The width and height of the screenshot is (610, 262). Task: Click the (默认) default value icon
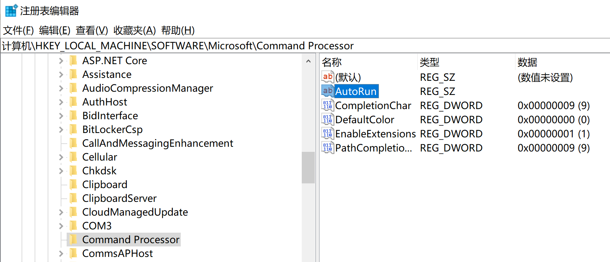(x=327, y=77)
